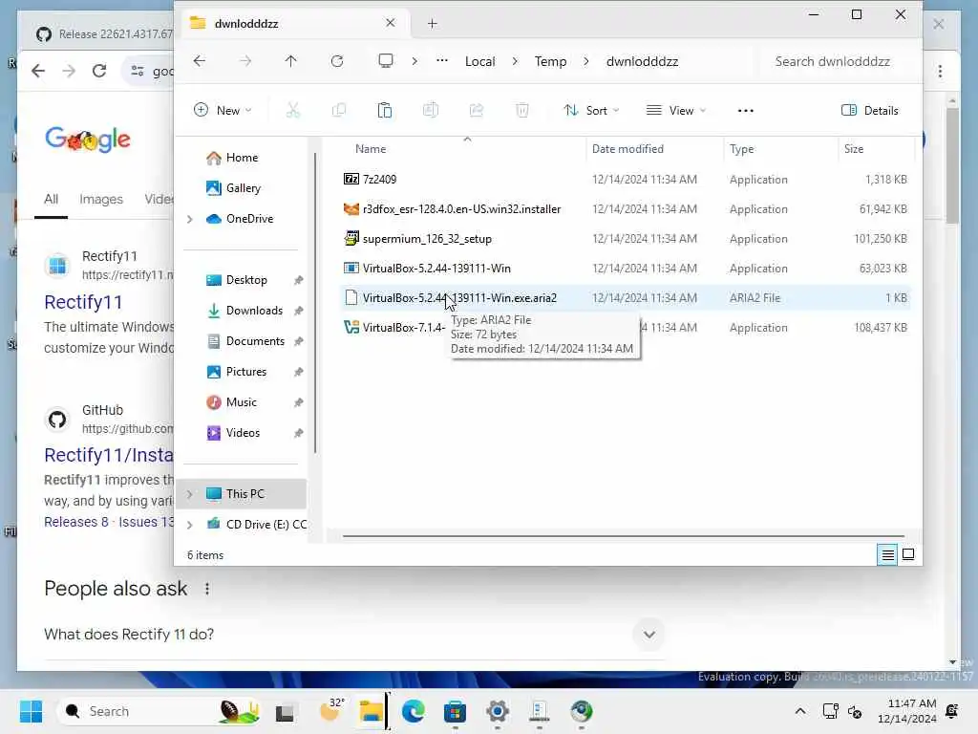The height and width of the screenshot is (734, 978).
Task: Show hidden breadcrumb path ellipsis
Action: 441,61
